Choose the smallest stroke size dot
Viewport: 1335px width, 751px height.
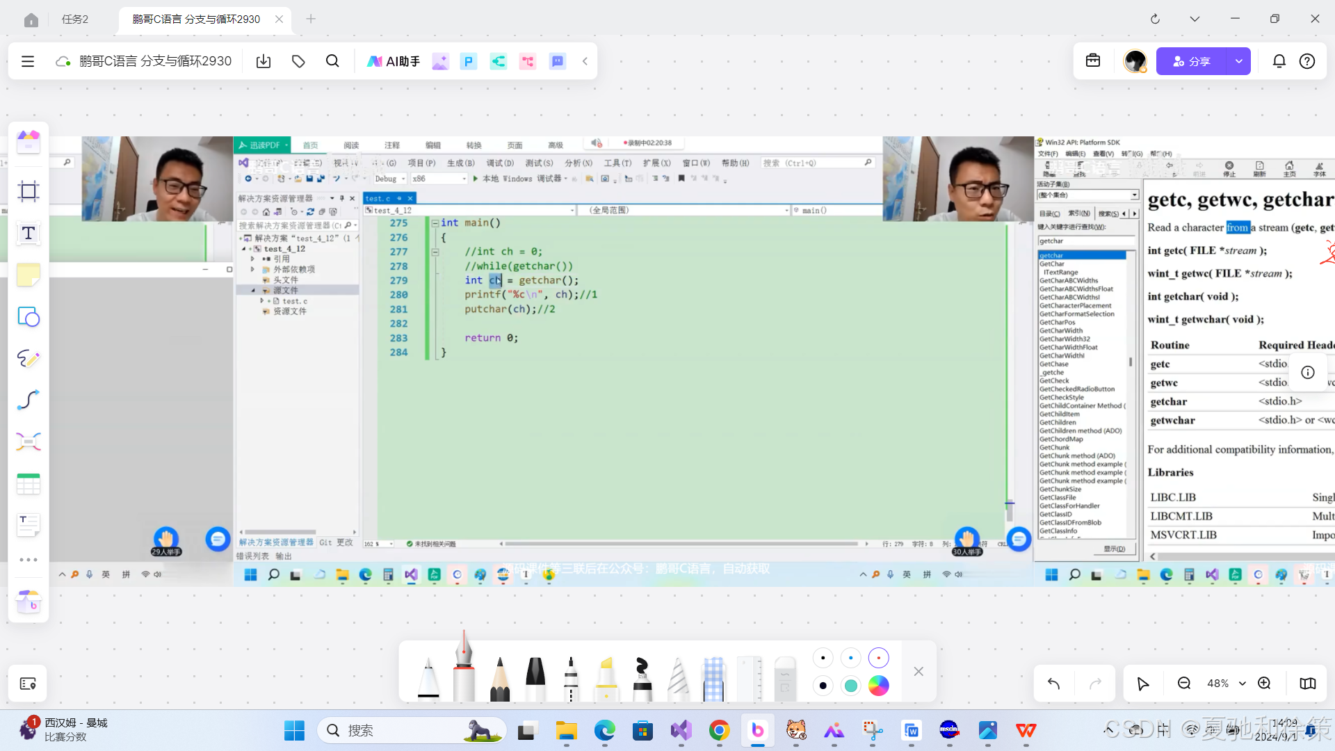click(x=823, y=658)
